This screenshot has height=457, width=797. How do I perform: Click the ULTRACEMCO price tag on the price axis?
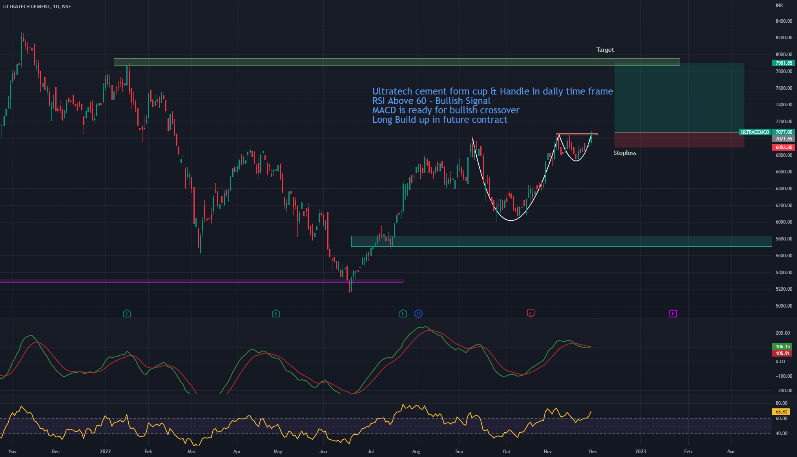pos(755,132)
